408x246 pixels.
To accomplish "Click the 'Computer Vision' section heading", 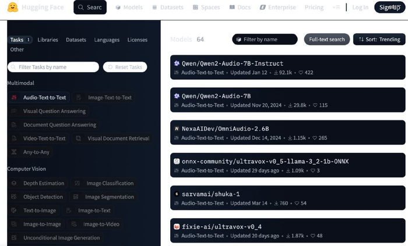I will coord(27,169).
